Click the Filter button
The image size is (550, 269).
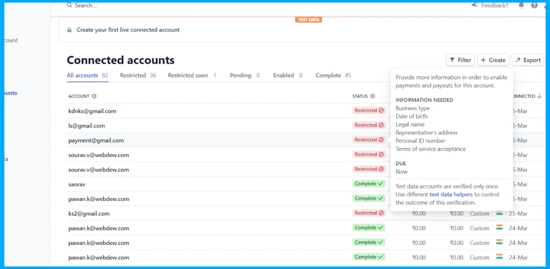pos(460,60)
